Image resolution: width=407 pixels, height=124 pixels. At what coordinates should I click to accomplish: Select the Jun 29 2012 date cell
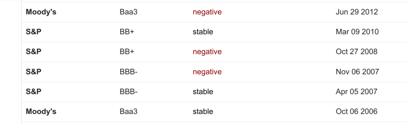pyautogui.click(x=357, y=12)
